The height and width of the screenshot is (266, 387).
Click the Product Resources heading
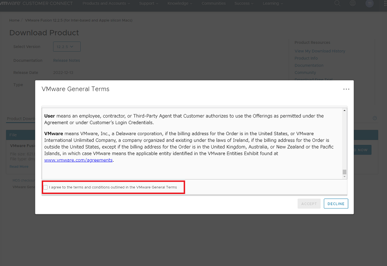tap(312, 42)
